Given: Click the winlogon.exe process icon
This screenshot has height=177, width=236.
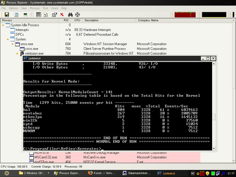Looking at the screenshot, I should 22,53.
